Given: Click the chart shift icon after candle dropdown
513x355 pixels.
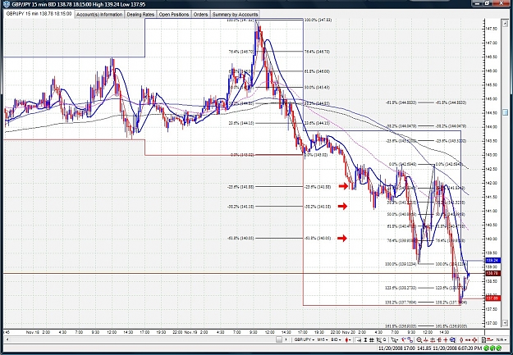Looking at the screenshot, I should click(x=358, y=339).
